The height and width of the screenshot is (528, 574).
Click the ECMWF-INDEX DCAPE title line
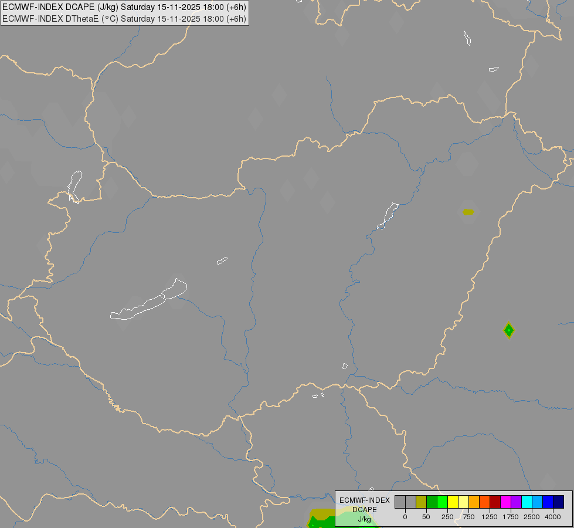click(124, 7)
